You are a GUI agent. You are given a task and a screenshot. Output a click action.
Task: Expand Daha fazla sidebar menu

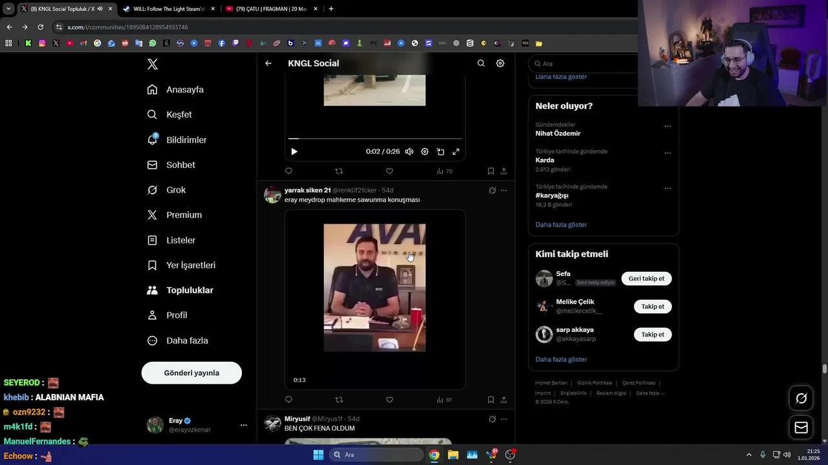coord(178,340)
